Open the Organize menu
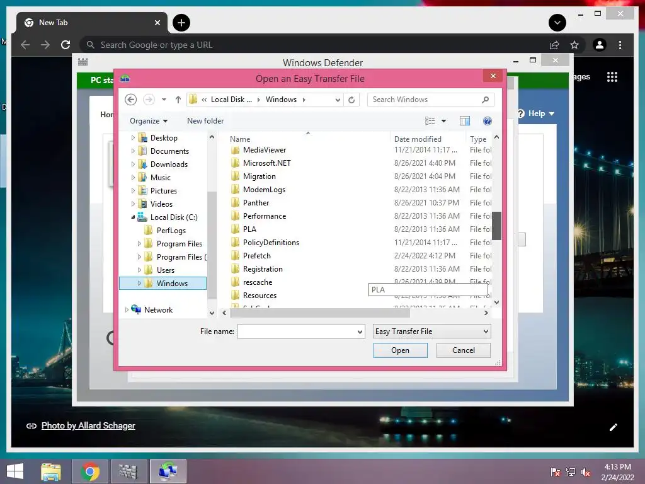 [x=149, y=121]
